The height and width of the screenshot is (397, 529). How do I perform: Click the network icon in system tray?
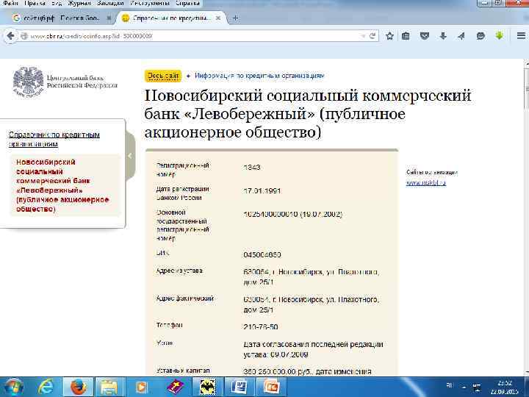476,387
